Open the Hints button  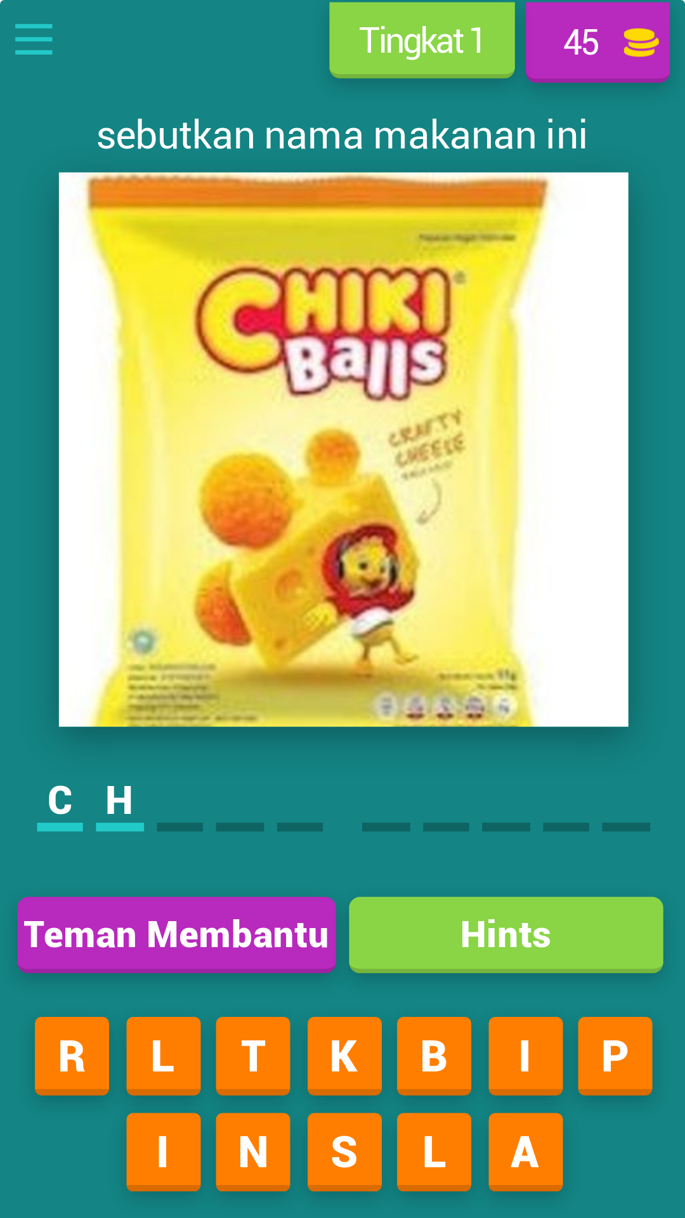point(506,934)
